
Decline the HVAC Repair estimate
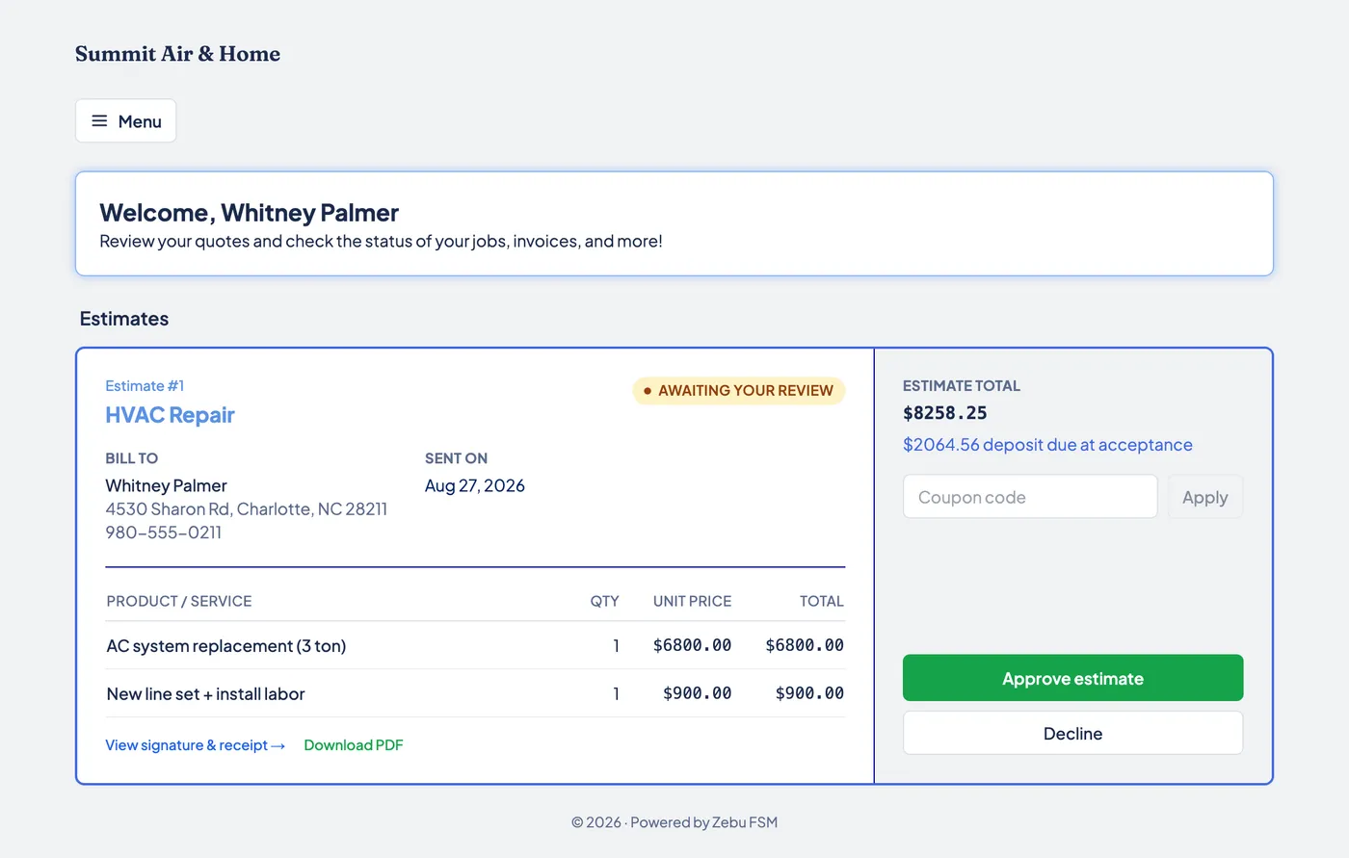tap(1072, 733)
